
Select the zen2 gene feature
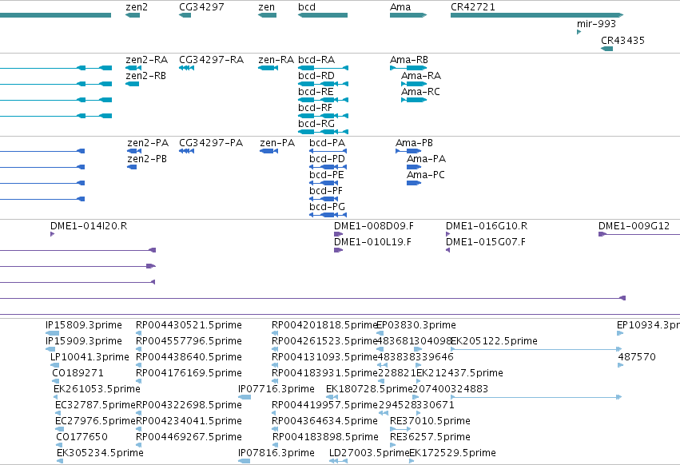click(x=133, y=15)
